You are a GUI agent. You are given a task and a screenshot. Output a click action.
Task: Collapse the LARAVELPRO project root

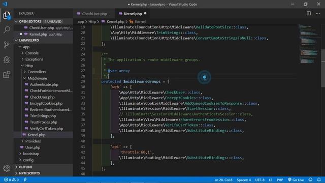point(16,40)
